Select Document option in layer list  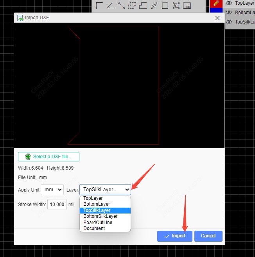click(94, 228)
